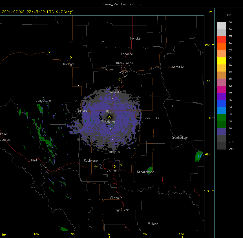
Task: Click the yellow diamond marker south of RedDeer
Action: point(120,79)
